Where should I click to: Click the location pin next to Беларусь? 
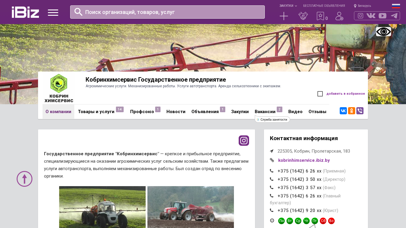point(355,6)
